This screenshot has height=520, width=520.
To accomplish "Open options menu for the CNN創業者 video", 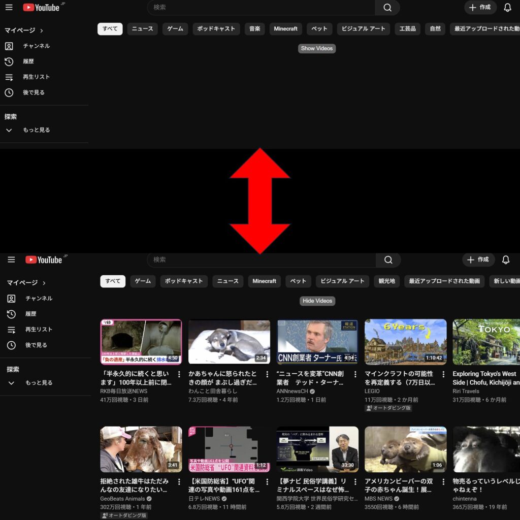I will point(355,374).
